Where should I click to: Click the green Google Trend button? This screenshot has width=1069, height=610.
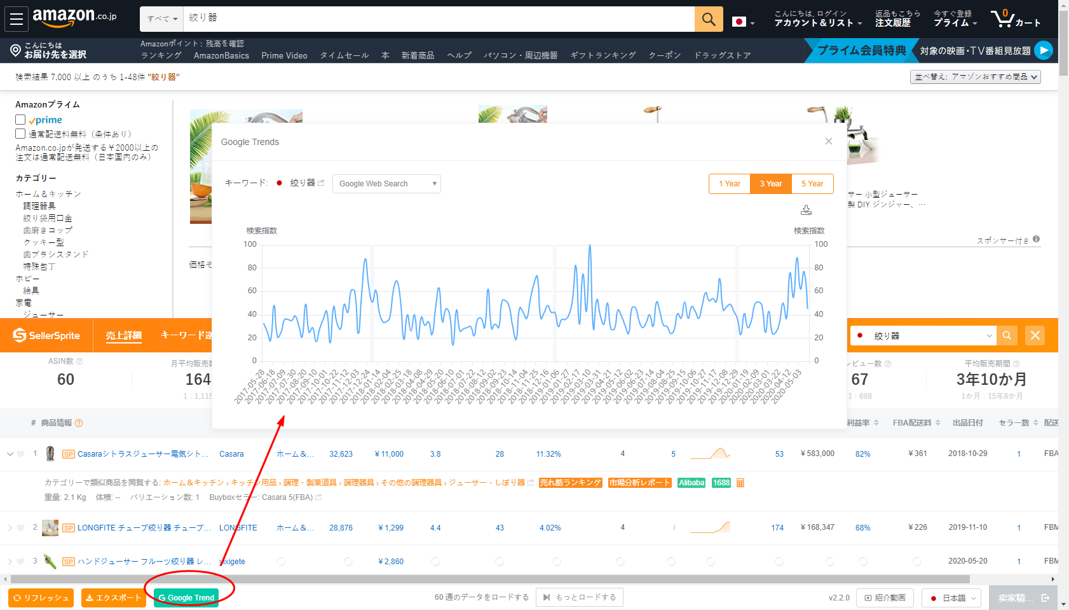(x=186, y=598)
